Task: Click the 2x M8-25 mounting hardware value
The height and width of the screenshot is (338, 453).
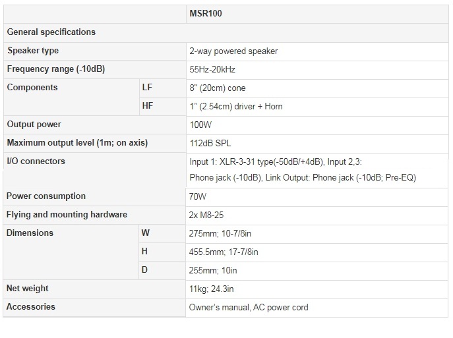Action: tap(206, 215)
